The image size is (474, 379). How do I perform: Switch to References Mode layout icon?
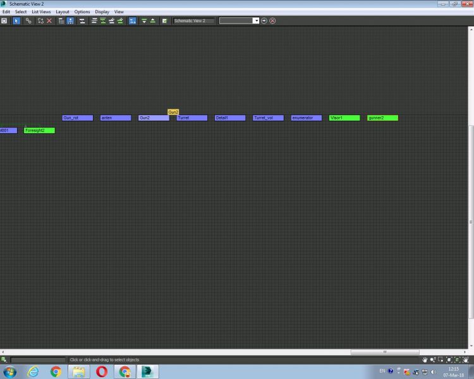(70, 21)
